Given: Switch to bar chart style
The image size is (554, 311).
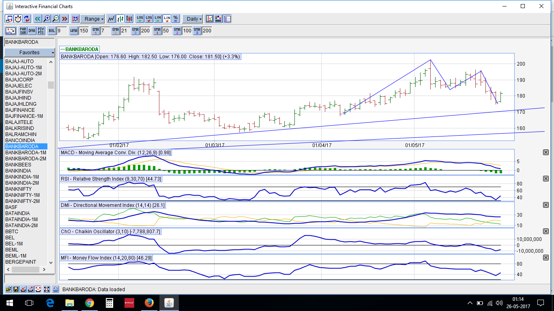Looking at the screenshot, I should tap(120, 19).
